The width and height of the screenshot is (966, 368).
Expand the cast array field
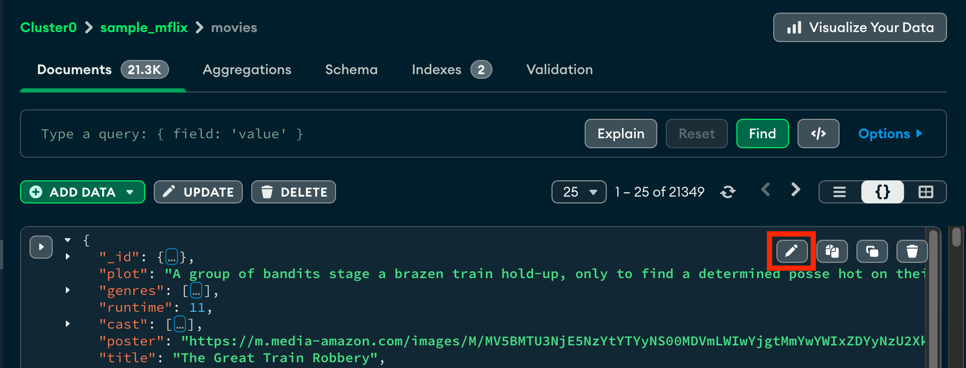click(68, 324)
